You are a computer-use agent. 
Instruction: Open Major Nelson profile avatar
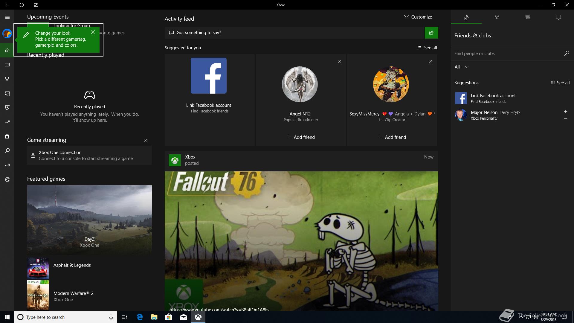[x=461, y=115]
